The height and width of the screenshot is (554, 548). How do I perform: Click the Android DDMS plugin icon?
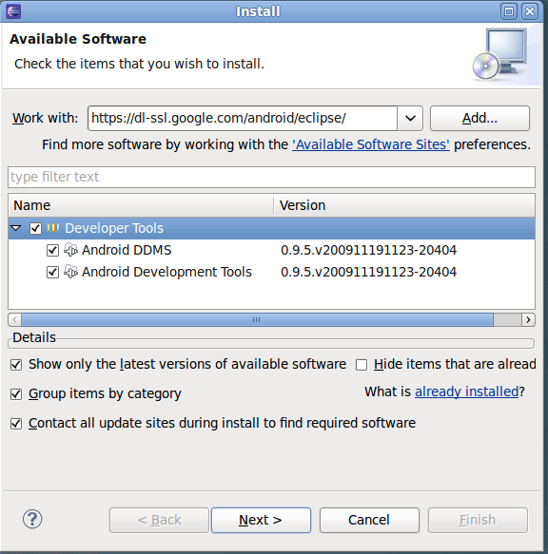coord(70,250)
